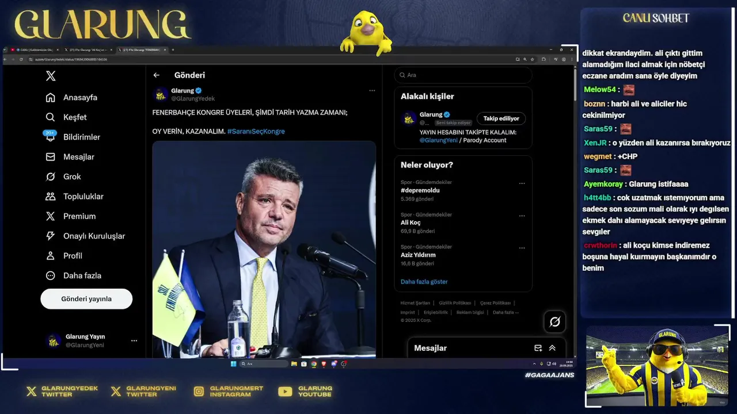Click the taskbar Ara search box

264,364
